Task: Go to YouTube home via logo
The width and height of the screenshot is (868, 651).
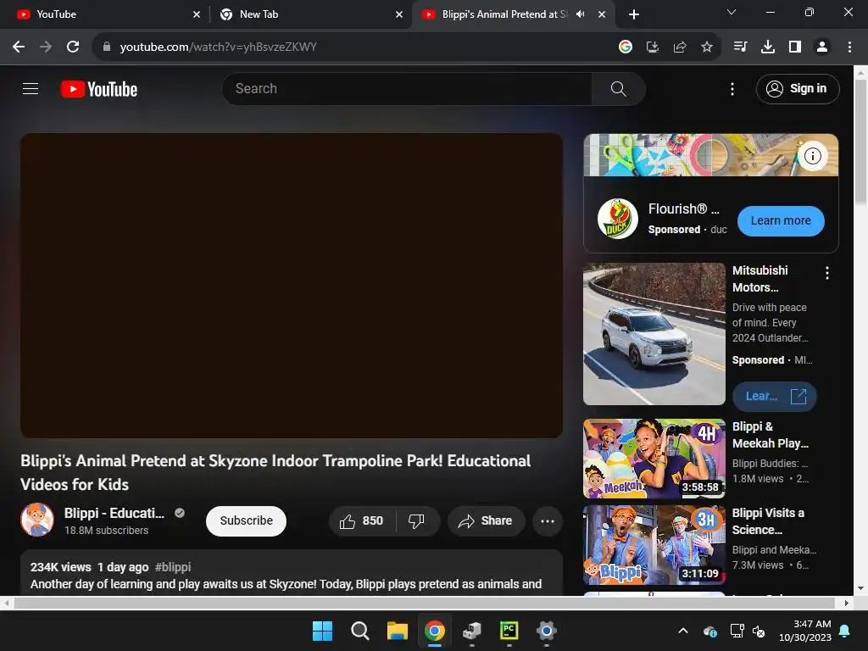Action: click(x=99, y=89)
